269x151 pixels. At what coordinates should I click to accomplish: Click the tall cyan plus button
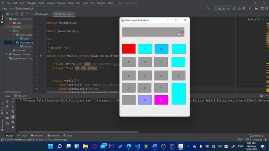click(x=179, y=94)
